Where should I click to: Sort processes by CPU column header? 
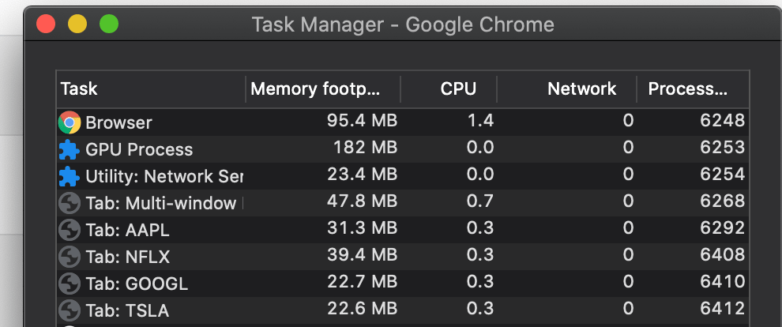(x=458, y=89)
